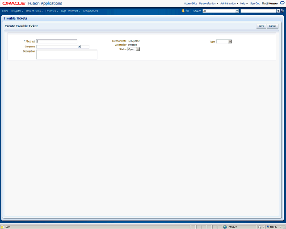Click the Internet zone globe icon in status bar

pos(225,227)
